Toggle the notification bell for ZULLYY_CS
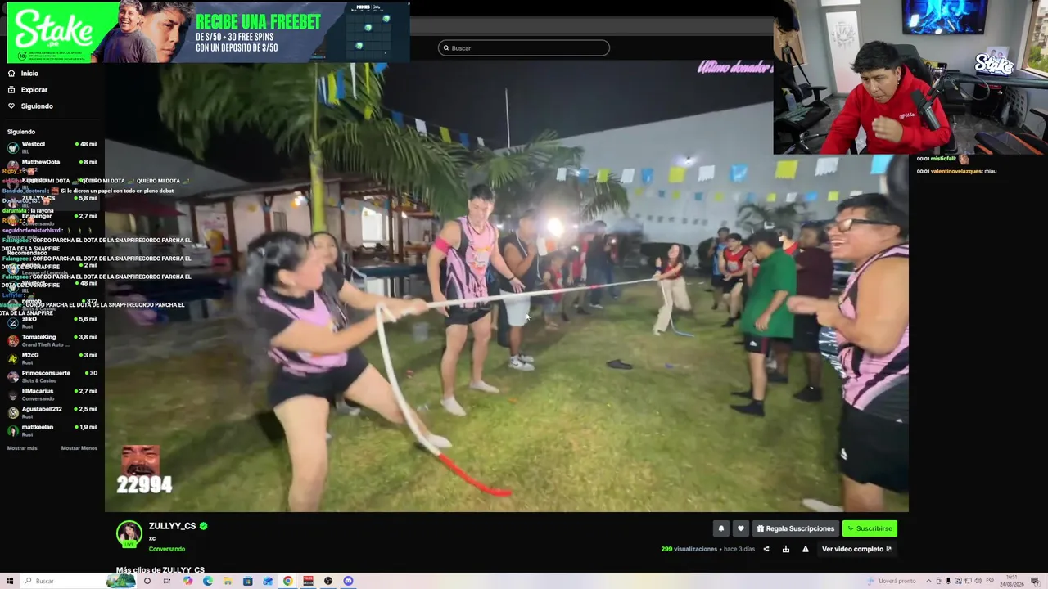 point(721,528)
